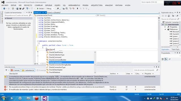Pin the Cuadro de herramientas panel

[x=29, y=12]
